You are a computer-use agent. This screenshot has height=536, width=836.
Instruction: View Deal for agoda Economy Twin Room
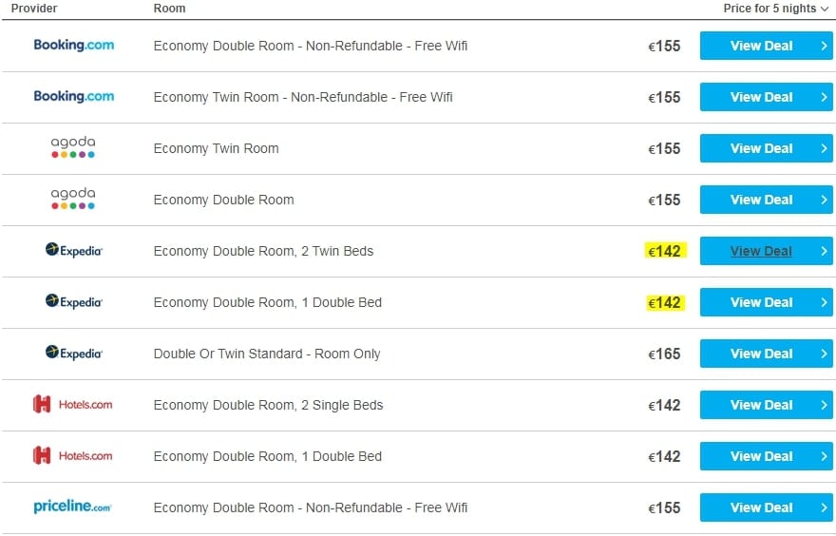(766, 148)
